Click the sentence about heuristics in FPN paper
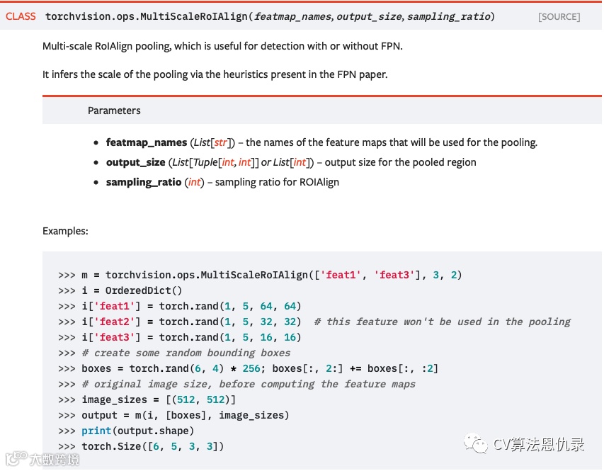 coord(215,74)
